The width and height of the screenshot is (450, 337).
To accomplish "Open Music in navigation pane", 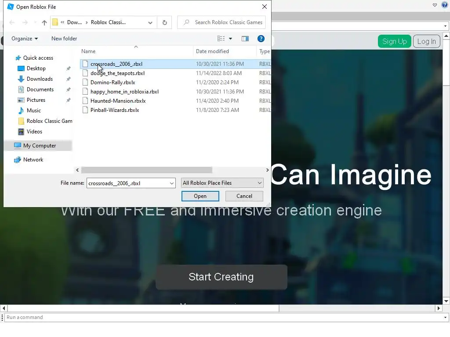I will pos(33,111).
